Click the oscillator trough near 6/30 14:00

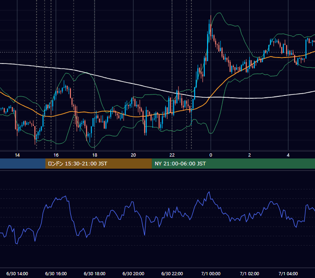tap(17, 243)
